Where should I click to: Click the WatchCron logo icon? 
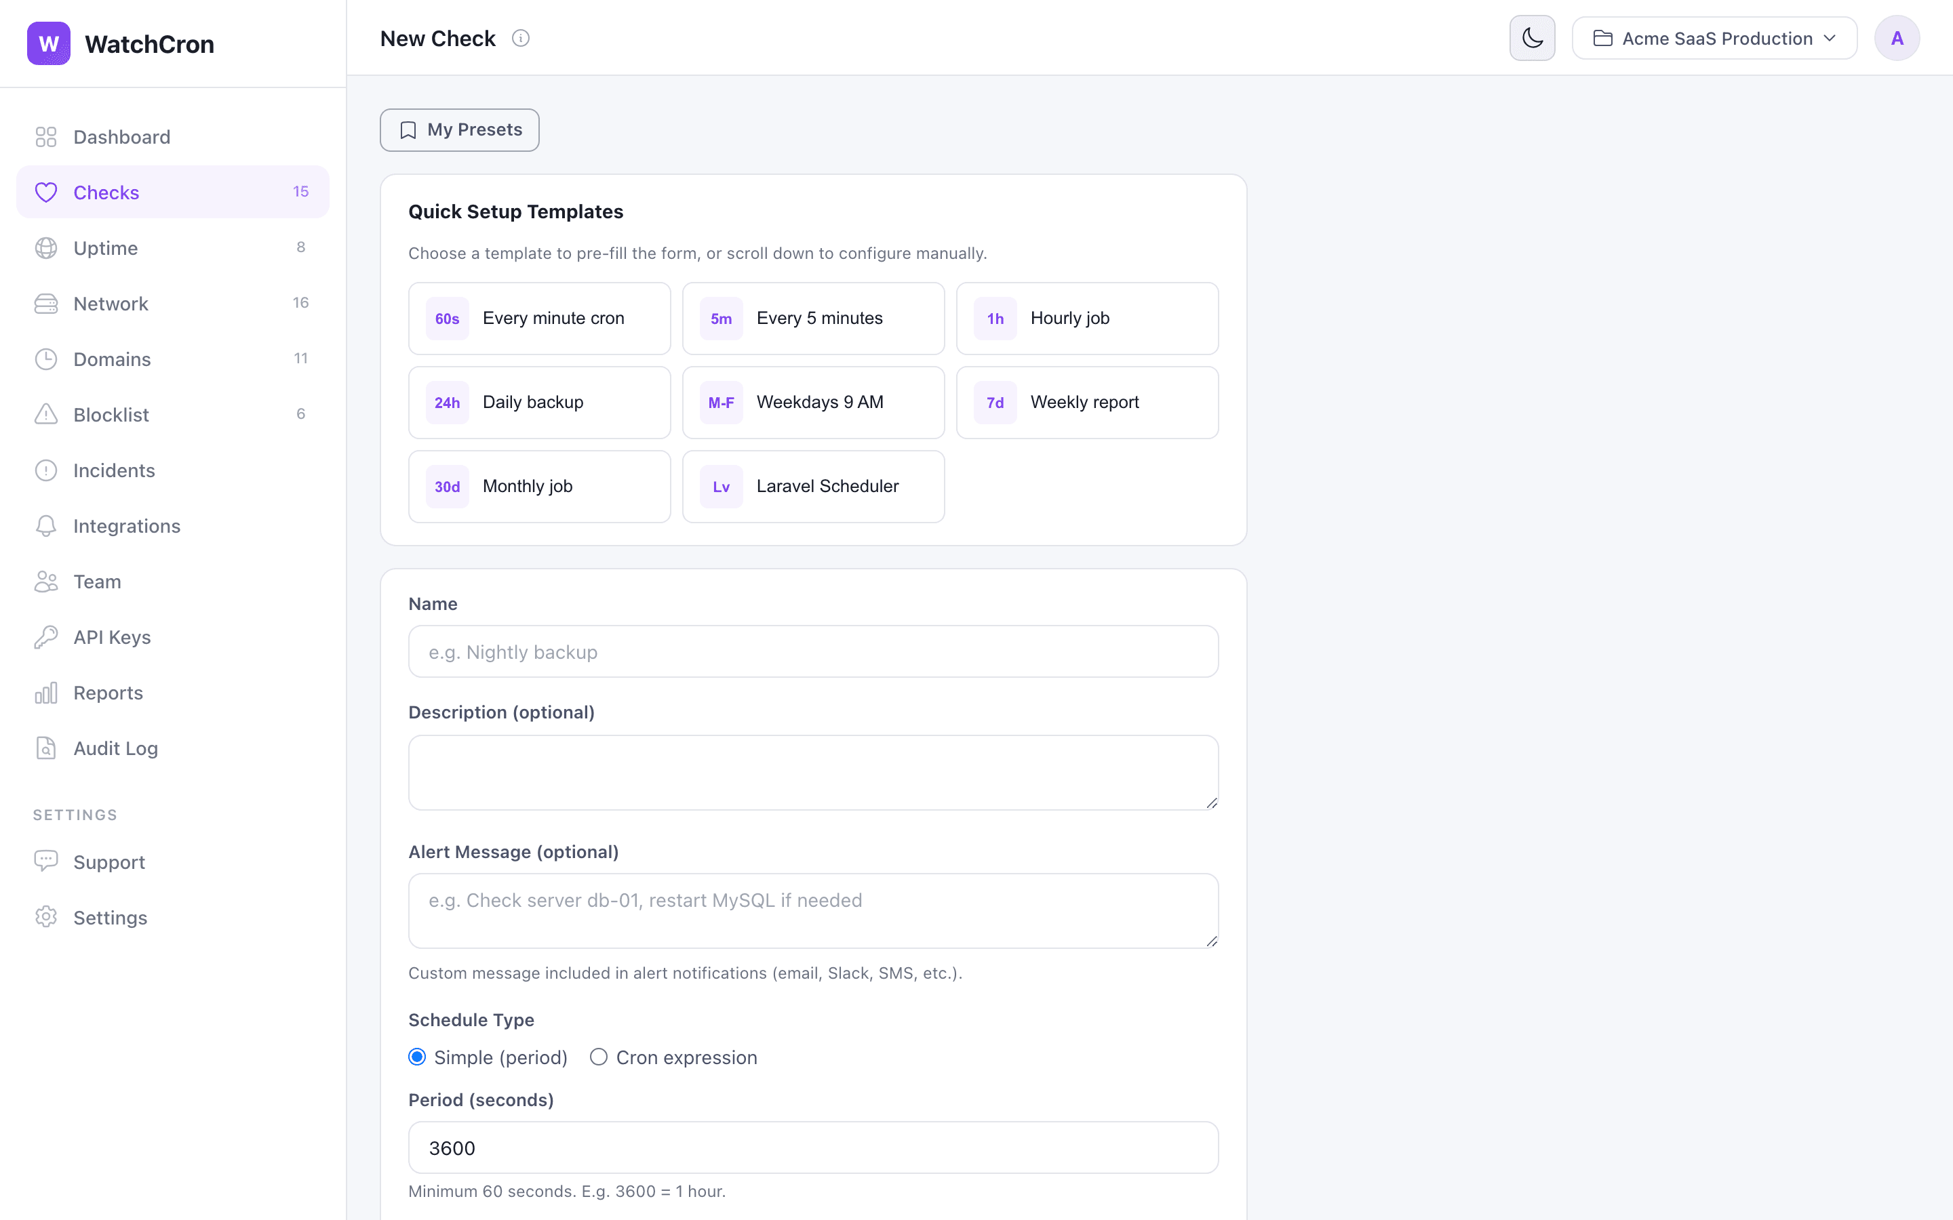click(48, 43)
